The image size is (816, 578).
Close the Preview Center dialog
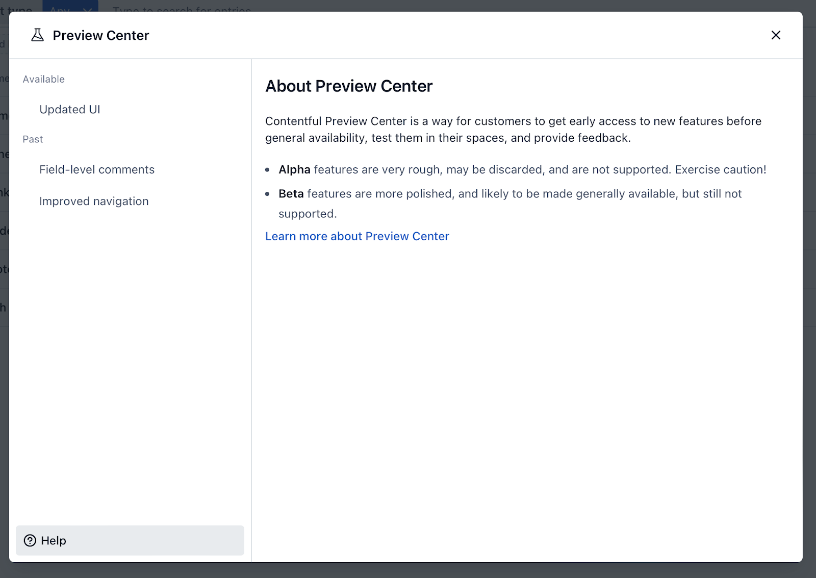[776, 35]
